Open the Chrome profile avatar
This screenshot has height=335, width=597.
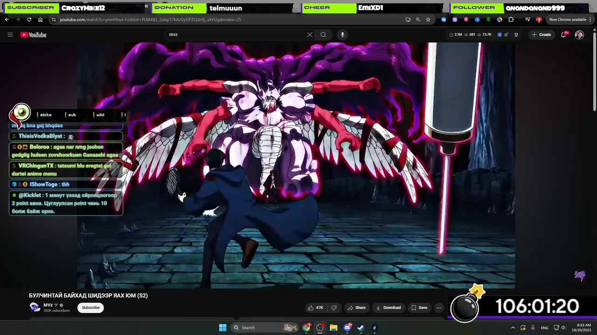pyautogui.click(x=539, y=20)
